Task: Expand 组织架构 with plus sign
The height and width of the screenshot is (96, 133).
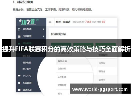Action: pyautogui.click(x=44, y=29)
